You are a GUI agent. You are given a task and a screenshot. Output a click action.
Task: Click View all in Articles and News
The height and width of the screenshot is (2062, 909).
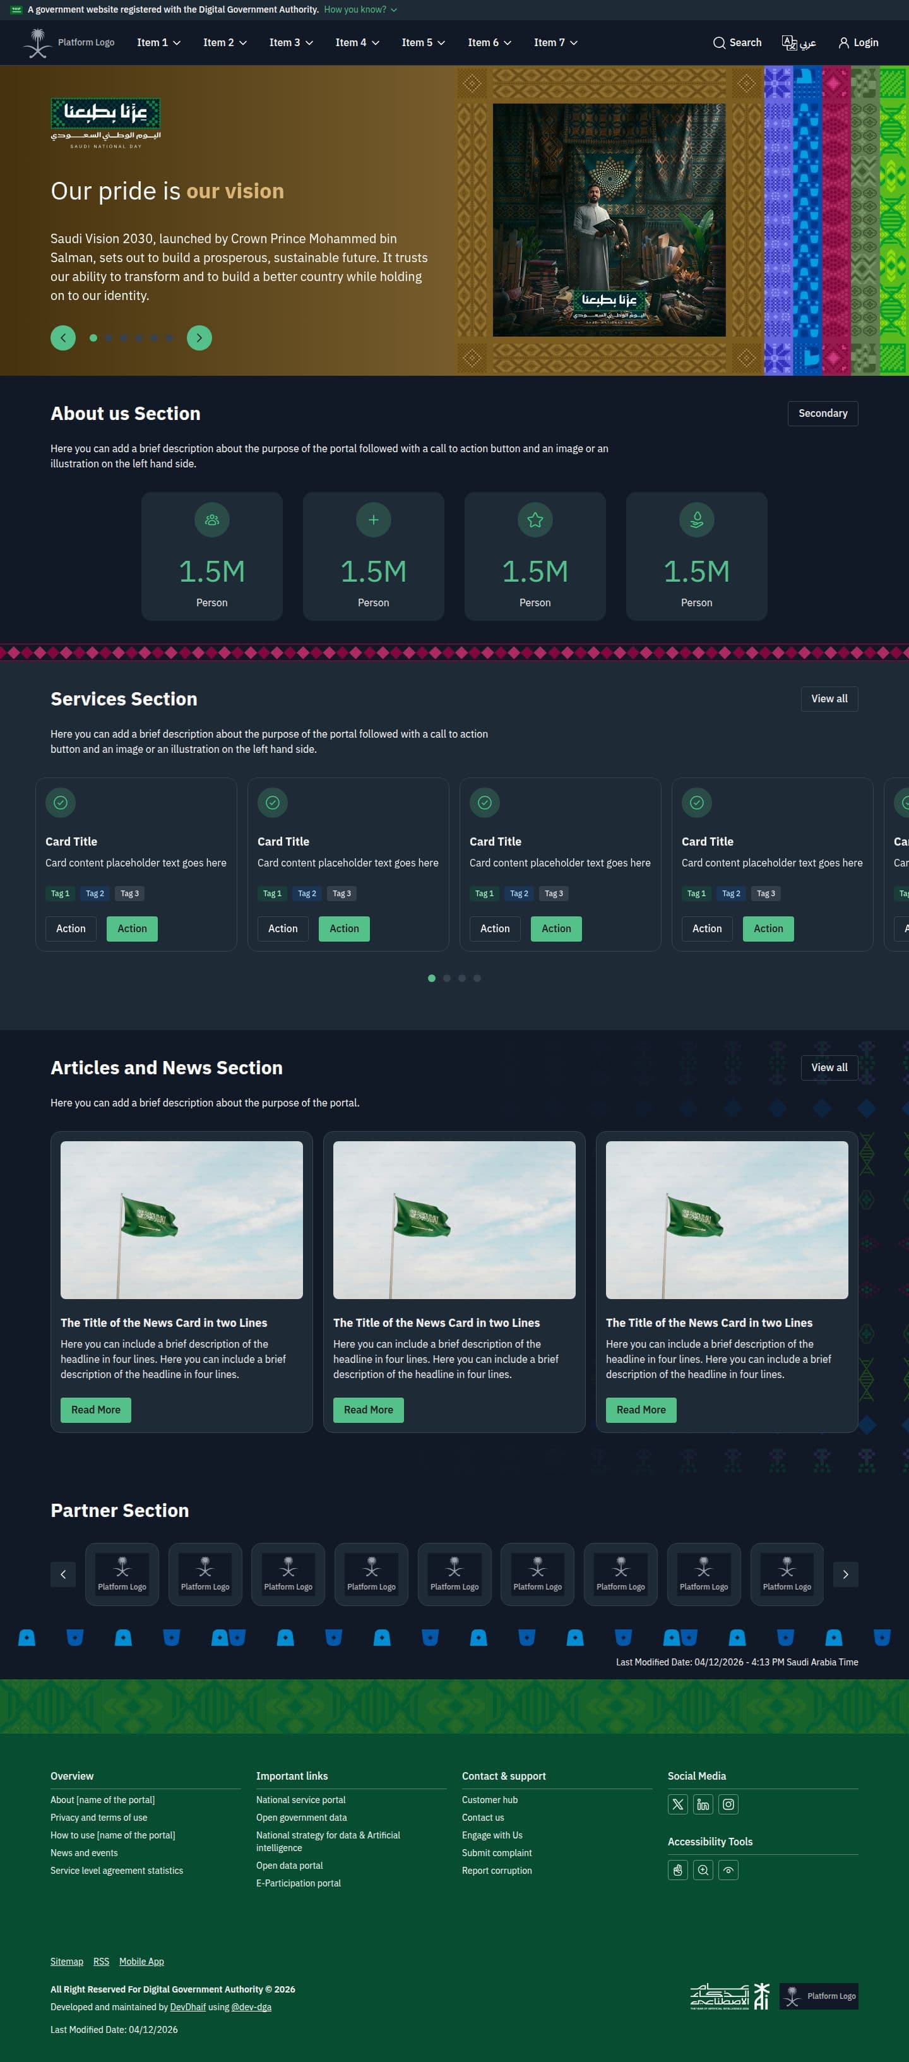[x=829, y=1067]
